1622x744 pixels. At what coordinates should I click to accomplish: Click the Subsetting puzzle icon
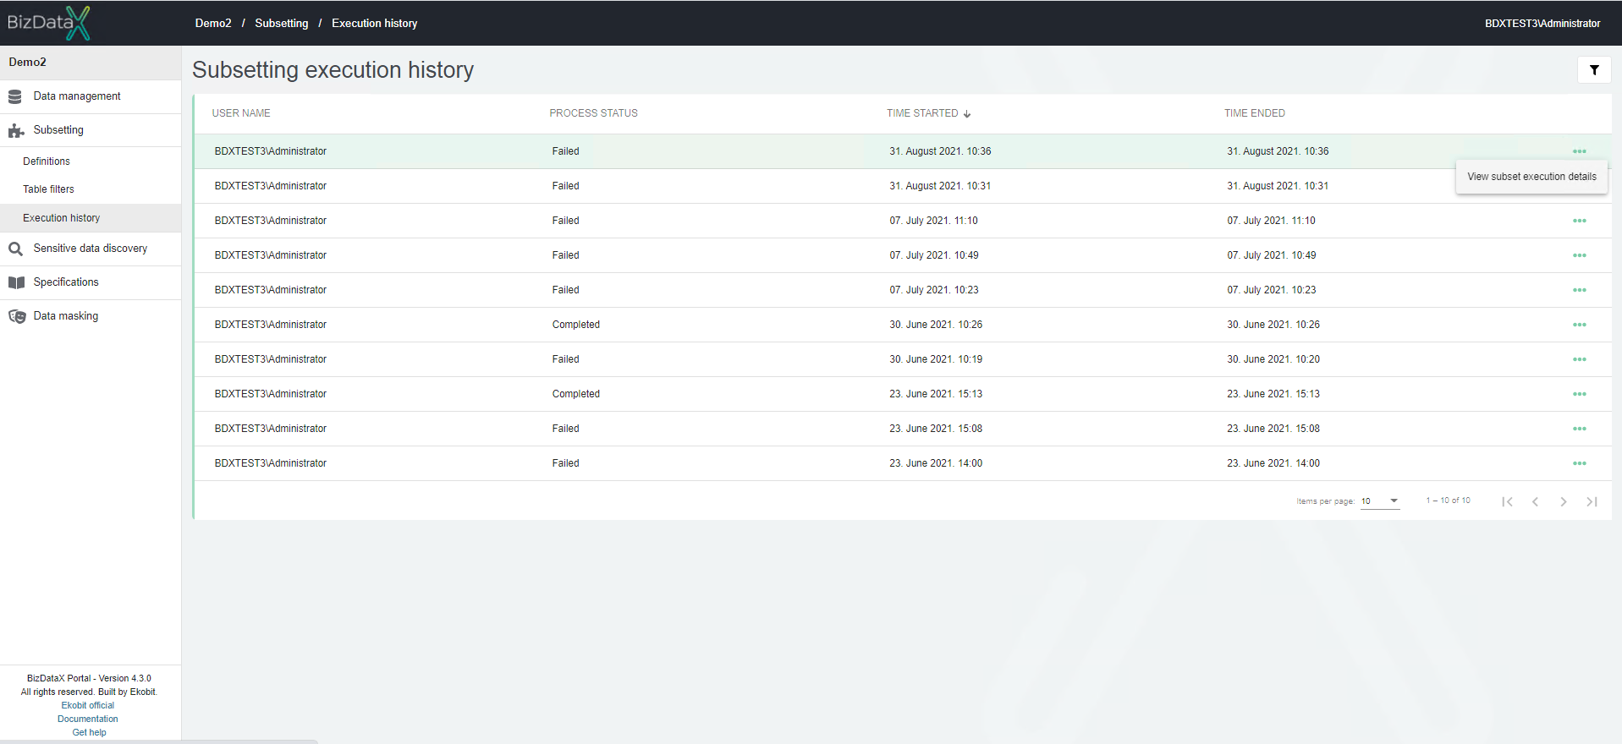16,131
